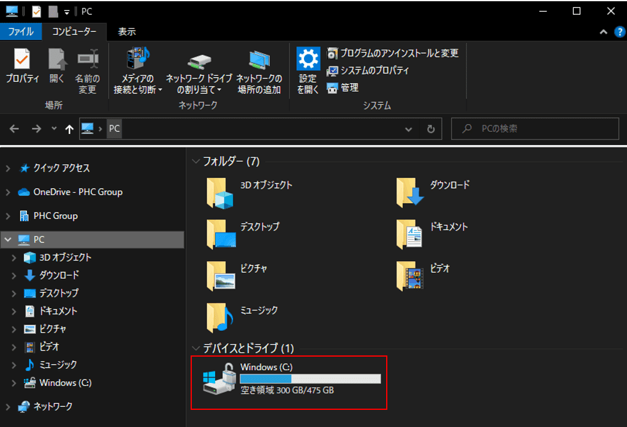627x427 pixels.
Task: Click the 空き領域 300 GB/475 GB text
Action: click(x=287, y=390)
